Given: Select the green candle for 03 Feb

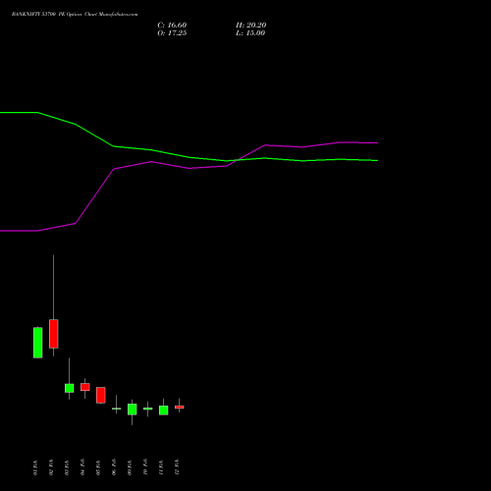Looking at the screenshot, I should pos(70,388).
